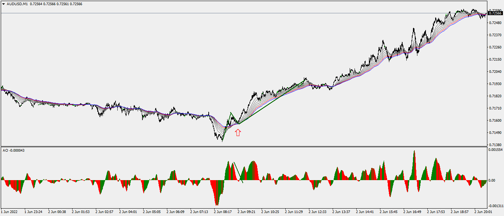Click the 2 Jun 17:53 time label

(x=436, y=212)
